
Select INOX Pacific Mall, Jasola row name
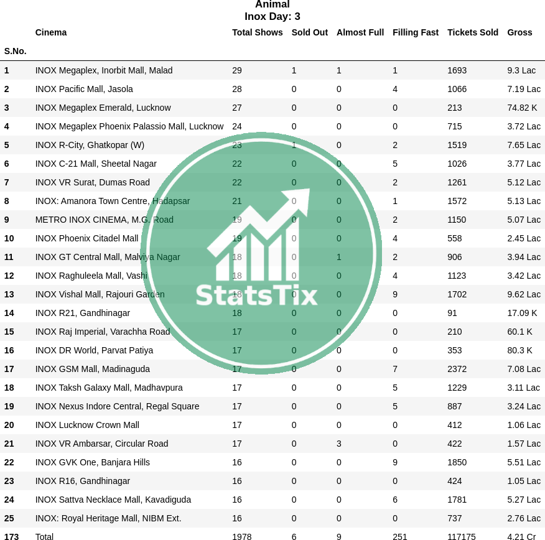point(84,89)
